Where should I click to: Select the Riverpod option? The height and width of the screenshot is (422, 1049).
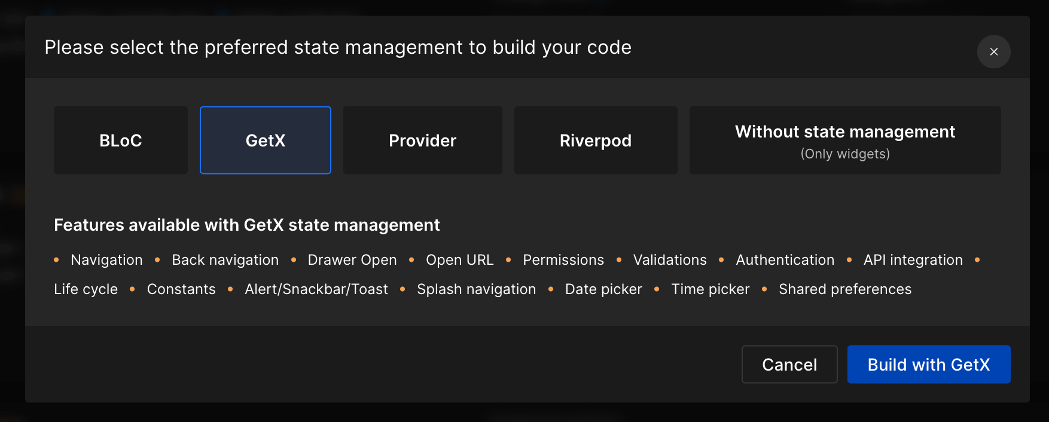(x=595, y=140)
